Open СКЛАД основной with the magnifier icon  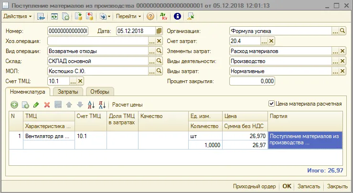(159, 61)
